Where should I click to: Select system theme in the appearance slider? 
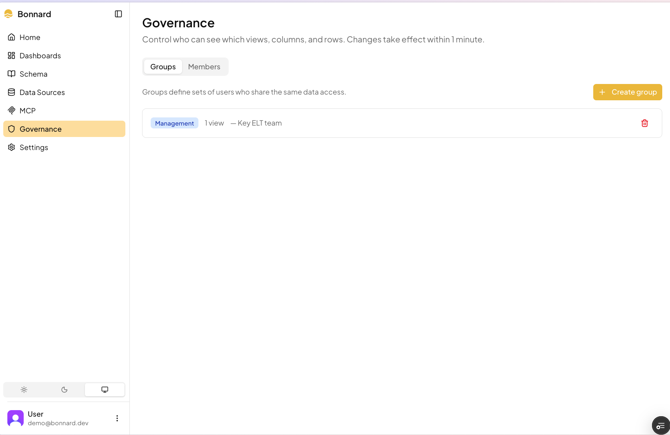tap(105, 390)
